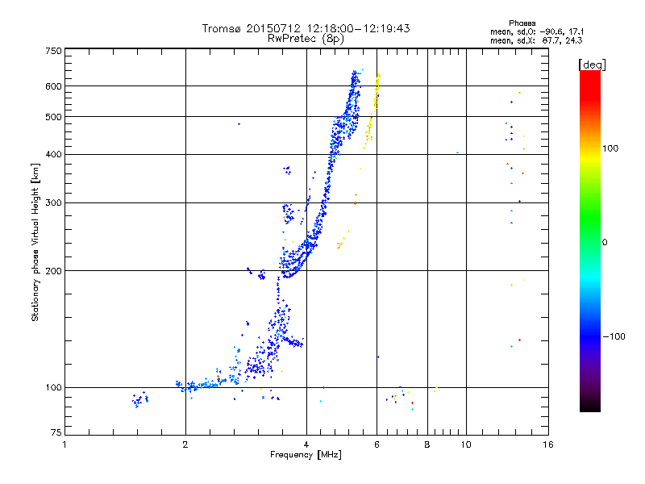Click the x-axis tick label '6'

point(377,444)
